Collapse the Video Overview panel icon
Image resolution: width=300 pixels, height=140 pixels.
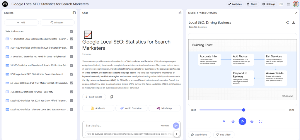296,13
